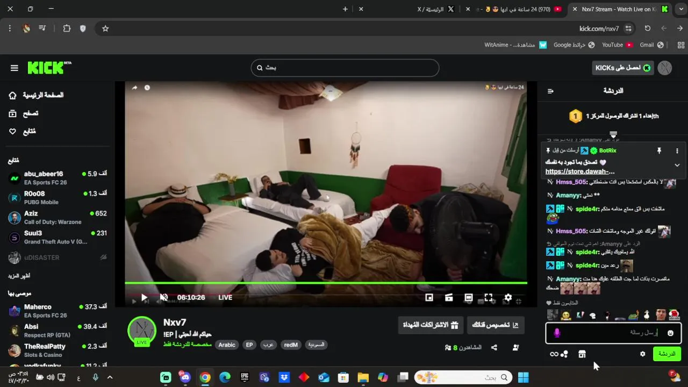Select the عرب tag
The image size is (688, 387).
click(268, 345)
